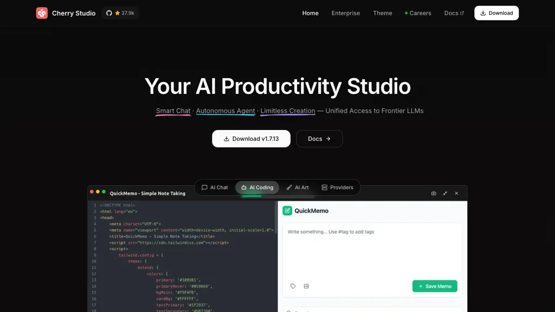Click the Smart Chat underlined text
Viewport: 555px width, 312px height.
click(x=173, y=110)
